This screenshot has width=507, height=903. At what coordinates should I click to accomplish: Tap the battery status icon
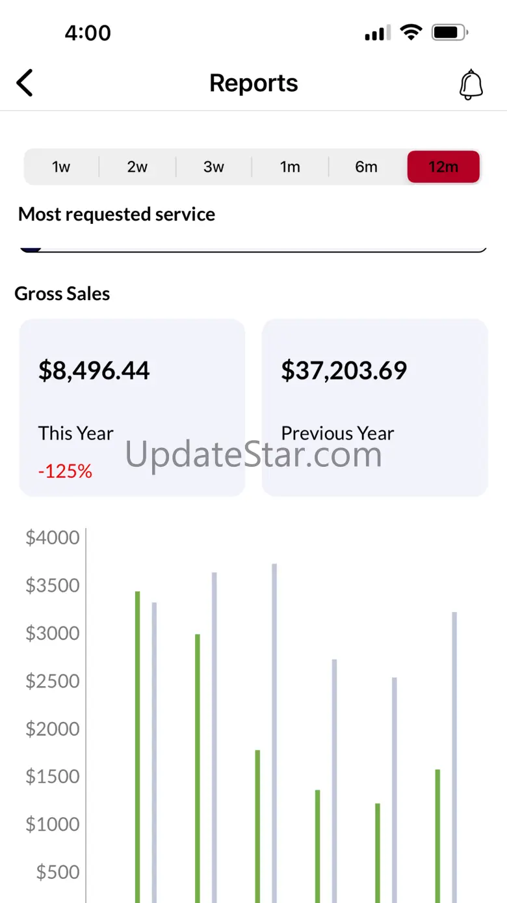click(450, 32)
